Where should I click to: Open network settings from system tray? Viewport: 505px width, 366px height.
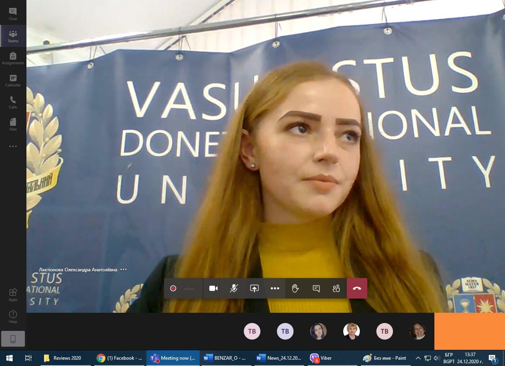428,358
